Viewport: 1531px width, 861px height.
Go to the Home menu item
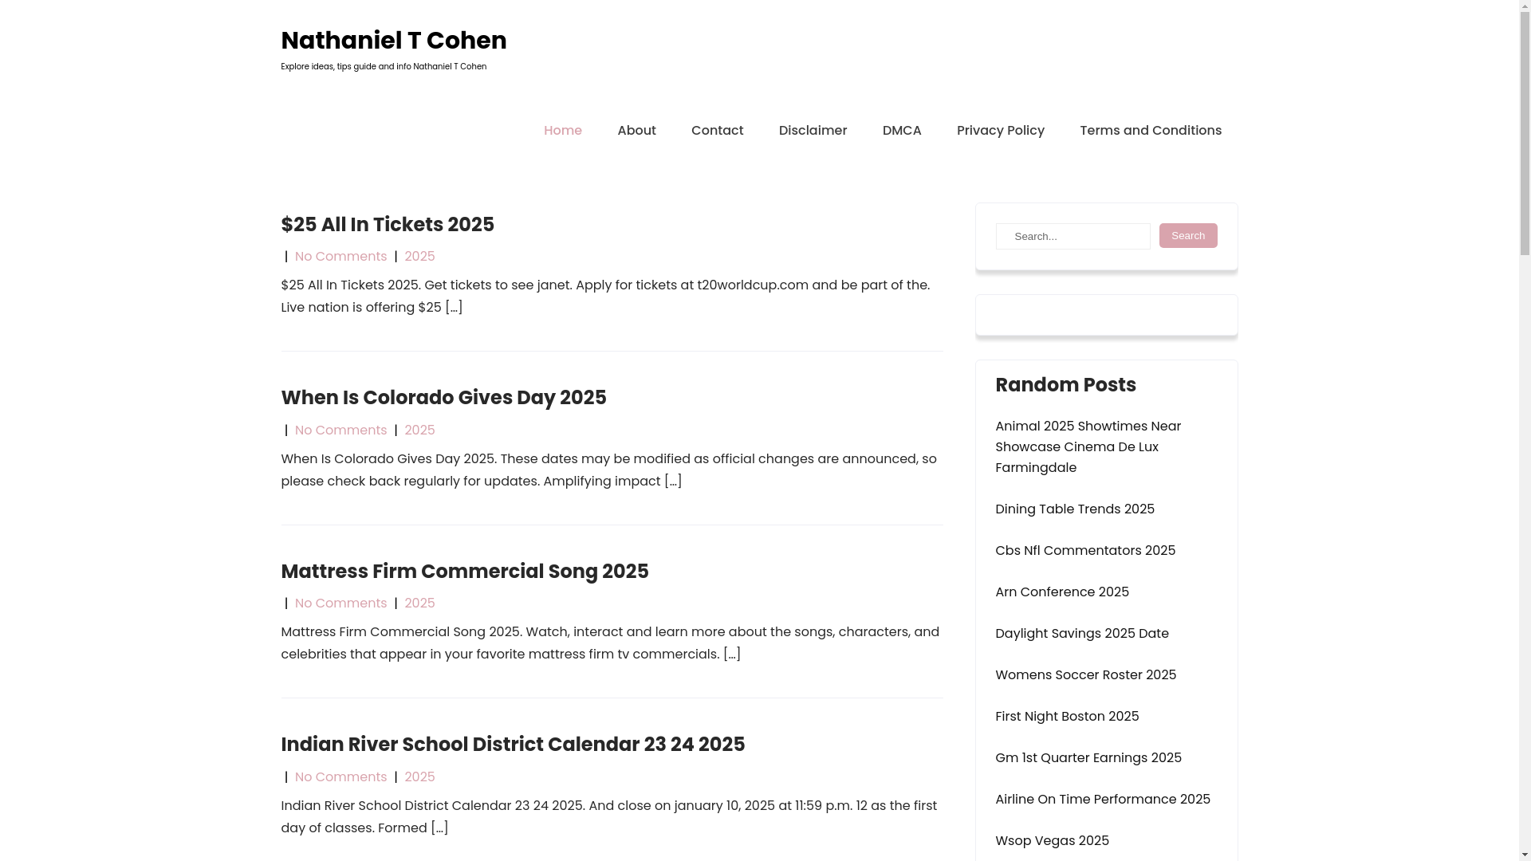(563, 131)
